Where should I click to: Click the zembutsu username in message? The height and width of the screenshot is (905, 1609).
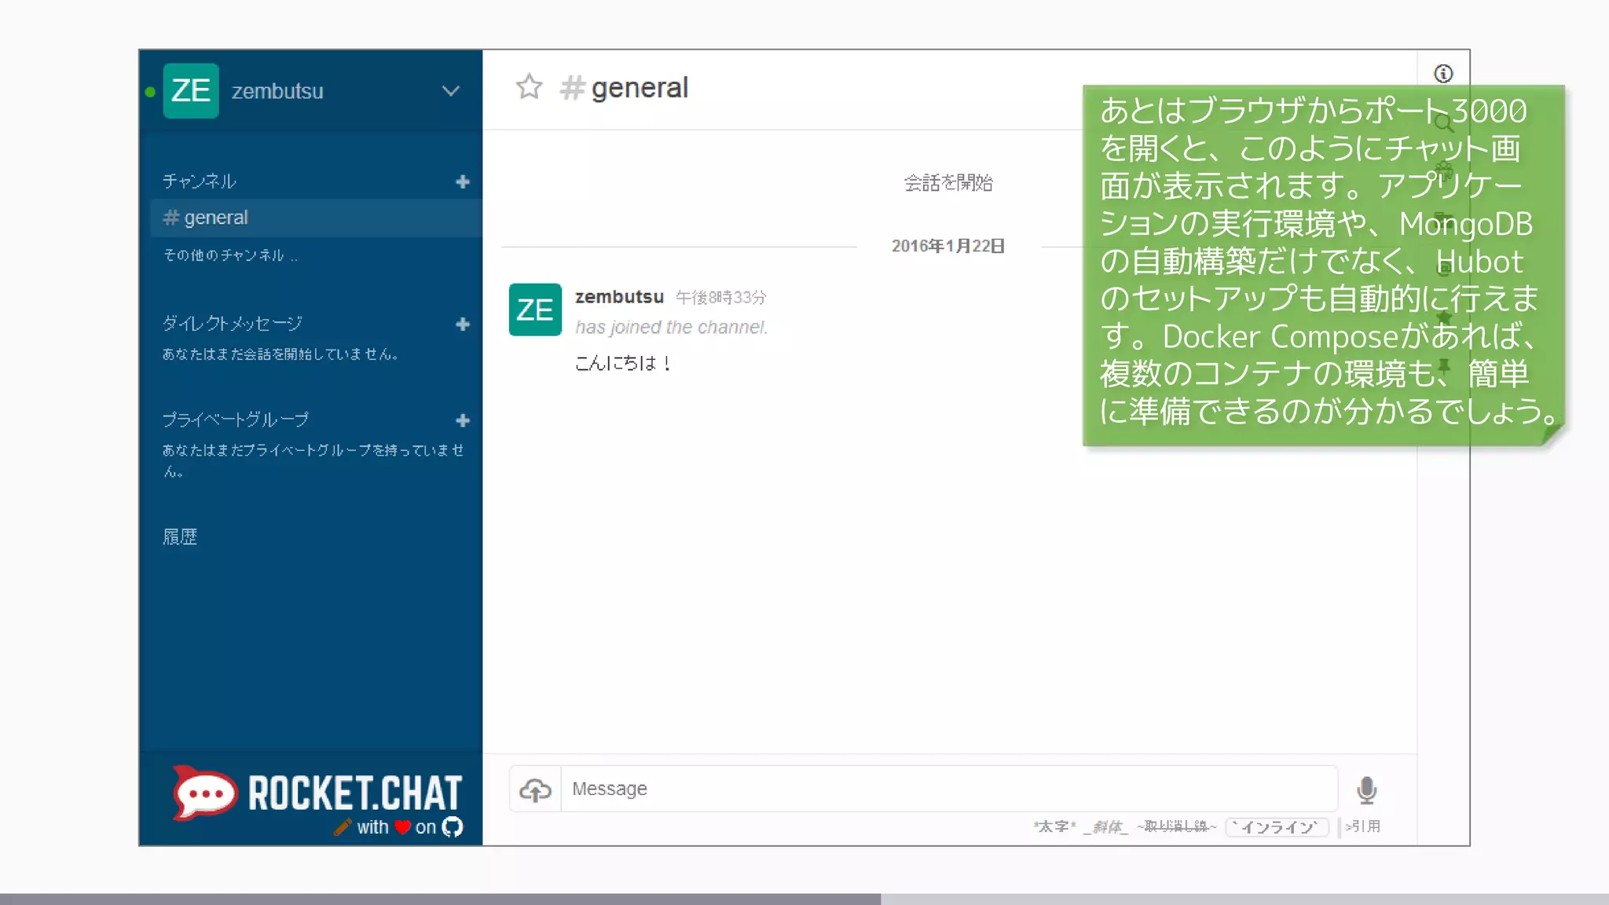point(619,297)
